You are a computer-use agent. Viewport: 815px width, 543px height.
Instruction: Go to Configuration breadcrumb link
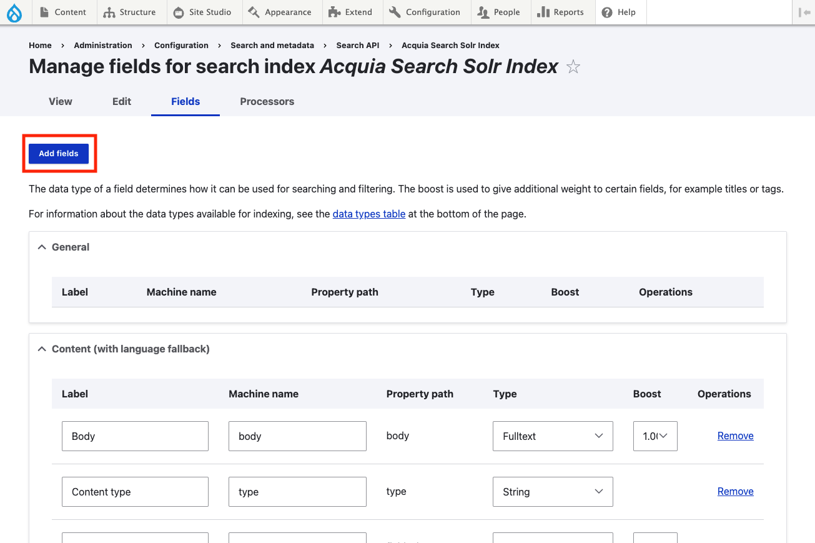181,46
